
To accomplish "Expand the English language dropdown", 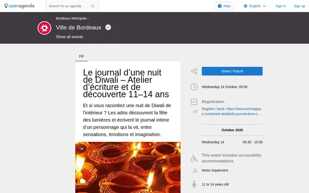I will pos(255,6).
